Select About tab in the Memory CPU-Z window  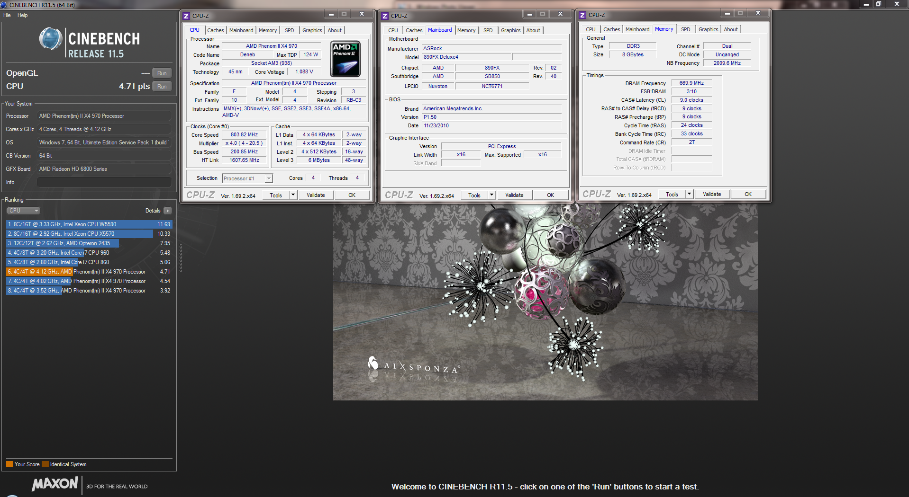[731, 29]
